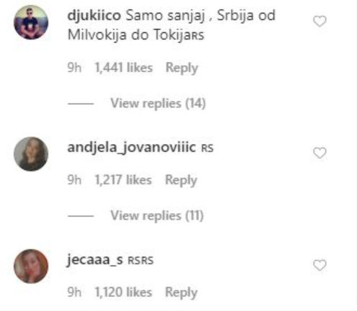Open the djukiico username link
357x311 pixels.
coord(94,16)
